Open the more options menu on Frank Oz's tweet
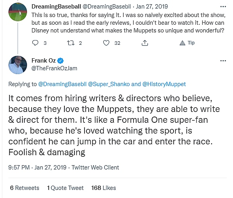Screen dimensions: 233x198 click(x=223, y=61)
